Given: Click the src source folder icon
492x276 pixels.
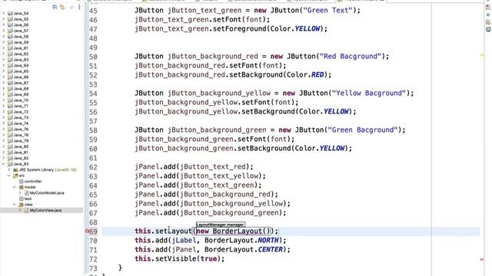Looking at the screenshot, I should [15, 176].
